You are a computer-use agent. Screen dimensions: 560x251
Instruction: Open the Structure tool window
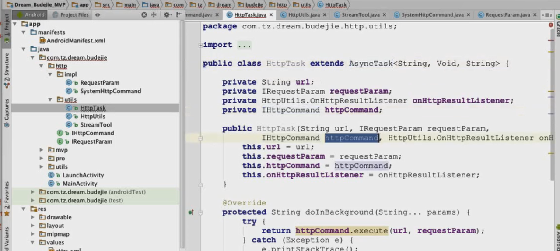tap(6, 68)
